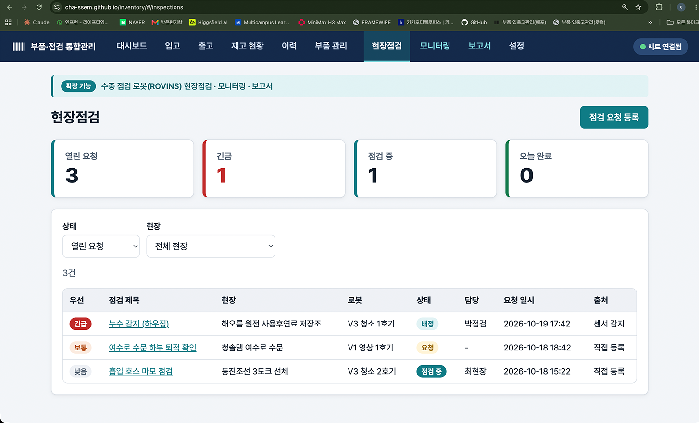
Task: Click the 점검 중 status badge
Action: [431, 372]
